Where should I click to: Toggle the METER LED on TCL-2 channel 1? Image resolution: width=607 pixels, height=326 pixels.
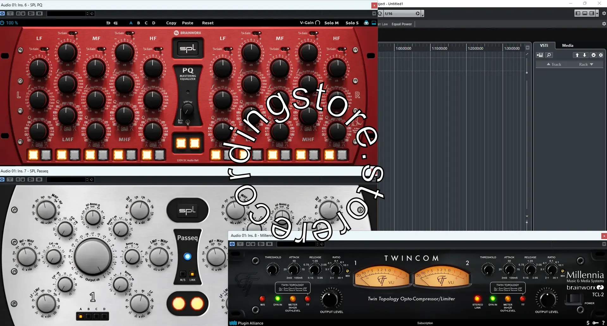coord(293,298)
